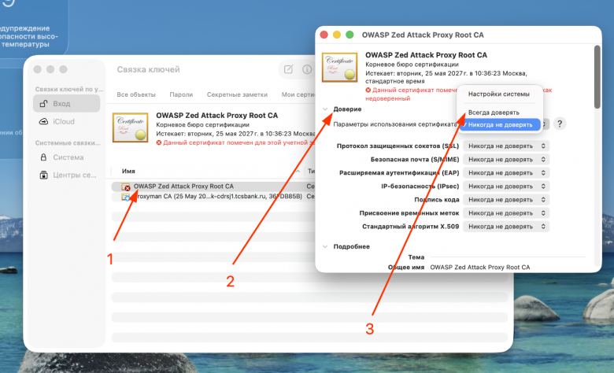Choose Настройки системы in popup menu
Viewport: 614px width, 373px height.
[x=499, y=94]
